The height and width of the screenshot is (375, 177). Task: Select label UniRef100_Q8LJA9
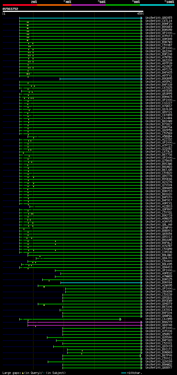coord(159,225)
